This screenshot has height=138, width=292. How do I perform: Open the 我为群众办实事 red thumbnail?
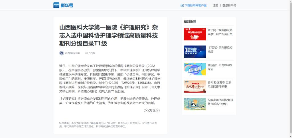pos(195,34)
